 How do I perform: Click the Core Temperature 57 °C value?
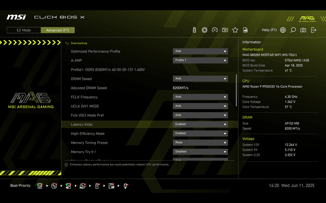click(288, 107)
